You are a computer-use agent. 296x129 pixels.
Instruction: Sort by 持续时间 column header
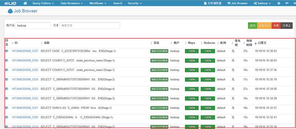click(x=249, y=43)
